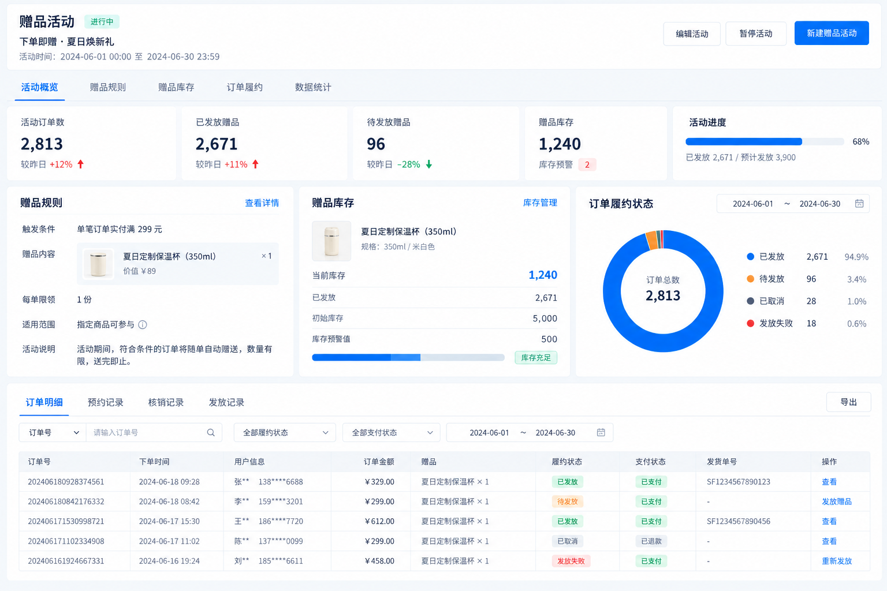Expand the 全部支付状态 filter dropdown
Viewport: 887px width, 591px height.
coord(392,433)
